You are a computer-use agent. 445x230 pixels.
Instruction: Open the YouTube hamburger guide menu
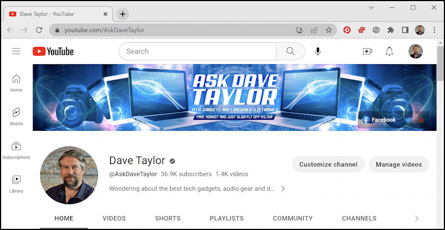(16, 51)
